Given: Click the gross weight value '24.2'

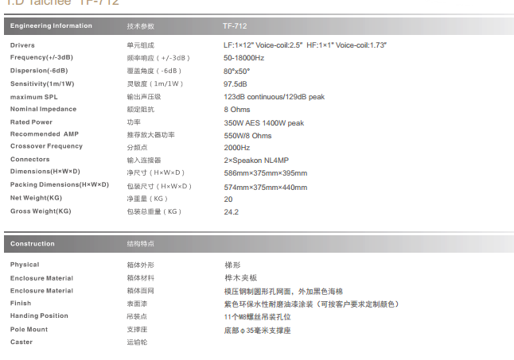Looking at the screenshot, I should coord(231,212).
